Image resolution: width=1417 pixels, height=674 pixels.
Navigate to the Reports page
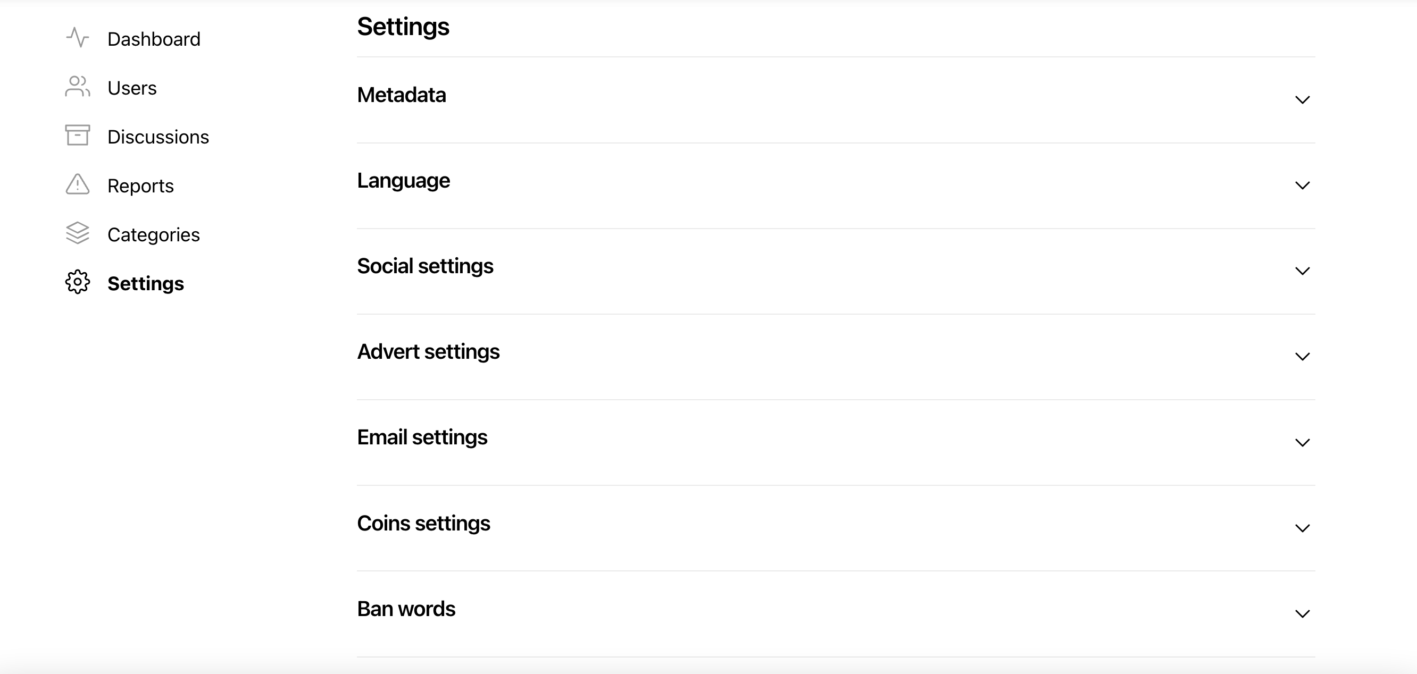(141, 186)
